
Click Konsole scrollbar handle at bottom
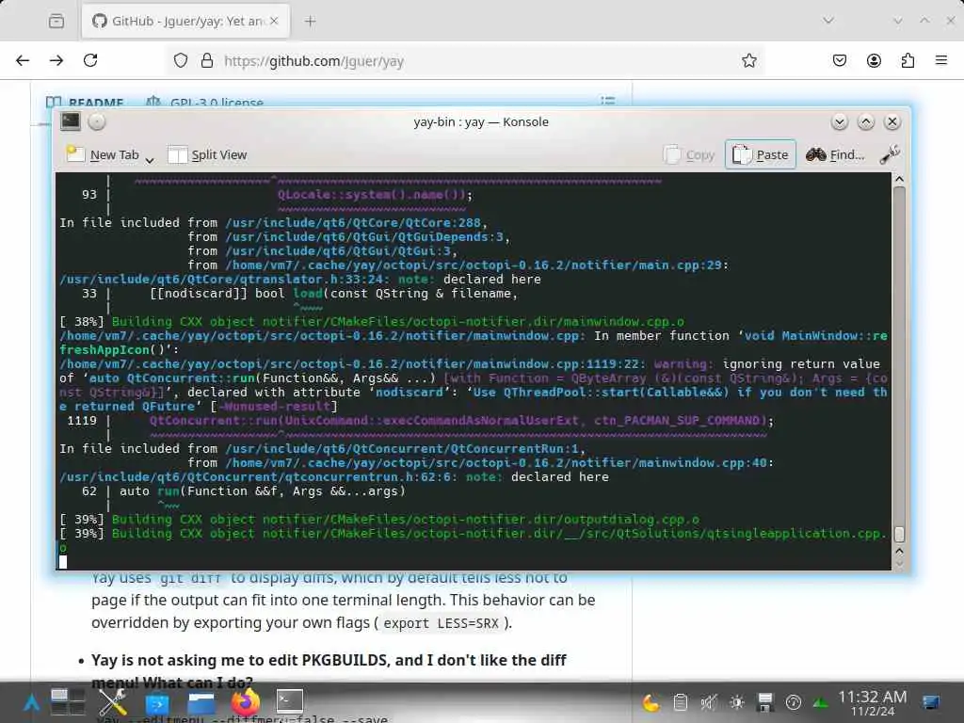point(899,533)
